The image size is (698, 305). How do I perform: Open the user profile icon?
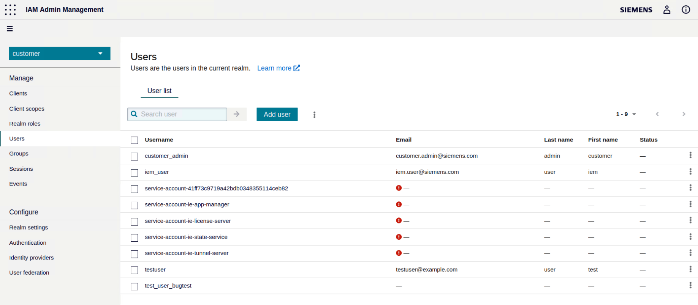point(667,10)
